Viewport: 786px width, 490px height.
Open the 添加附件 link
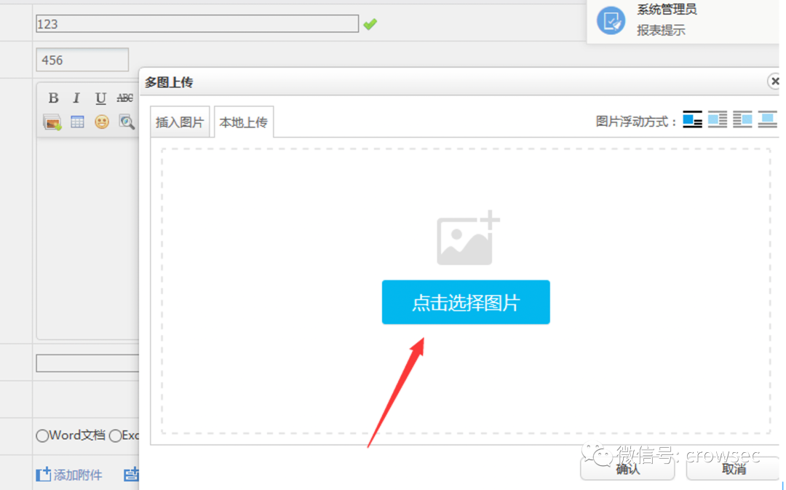point(78,475)
